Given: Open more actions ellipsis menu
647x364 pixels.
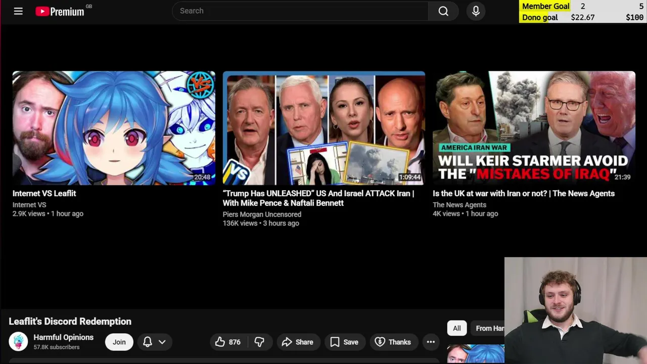Looking at the screenshot, I should tap(431, 342).
